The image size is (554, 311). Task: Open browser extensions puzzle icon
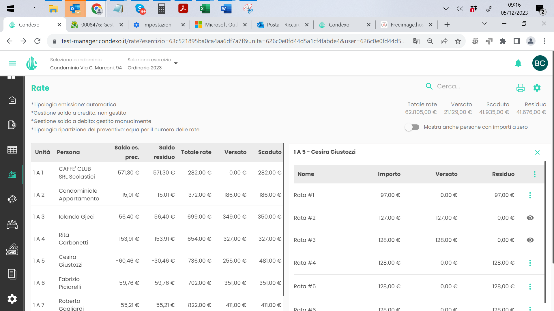coord(503,41)
